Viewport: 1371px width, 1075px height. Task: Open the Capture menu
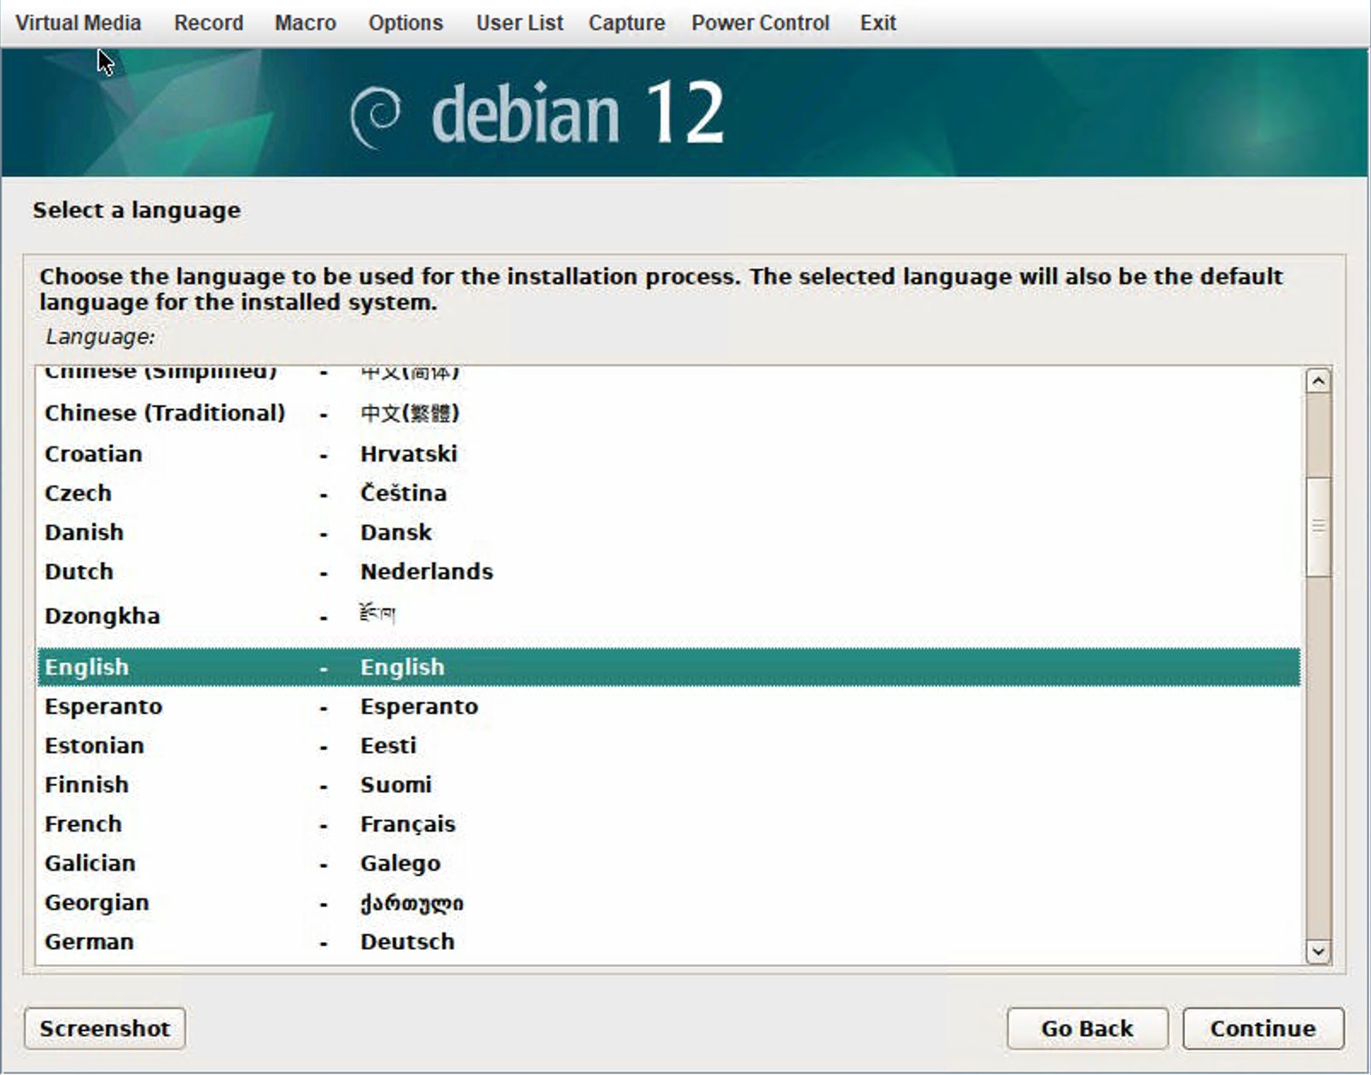(x=626, y=23)
